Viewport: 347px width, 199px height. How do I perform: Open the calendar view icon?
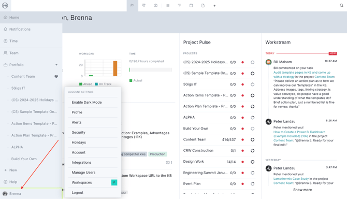click(x=191, y=6)
